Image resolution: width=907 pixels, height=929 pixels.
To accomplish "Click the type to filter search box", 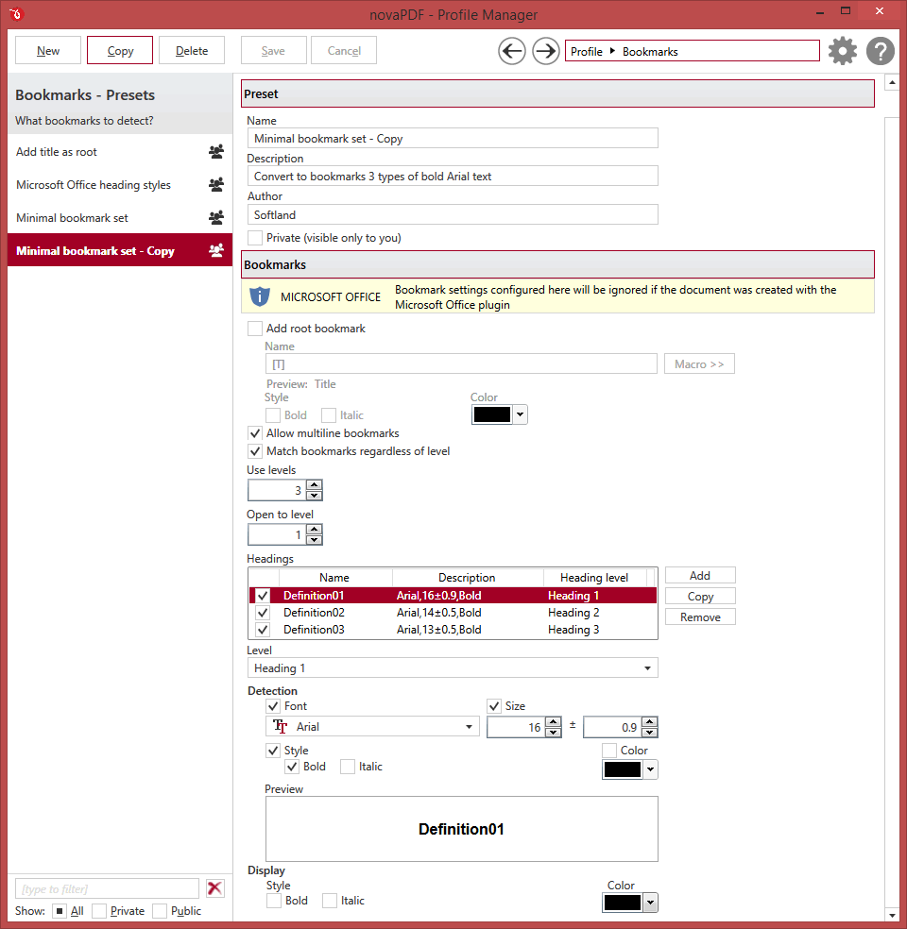I will [107, 888].
